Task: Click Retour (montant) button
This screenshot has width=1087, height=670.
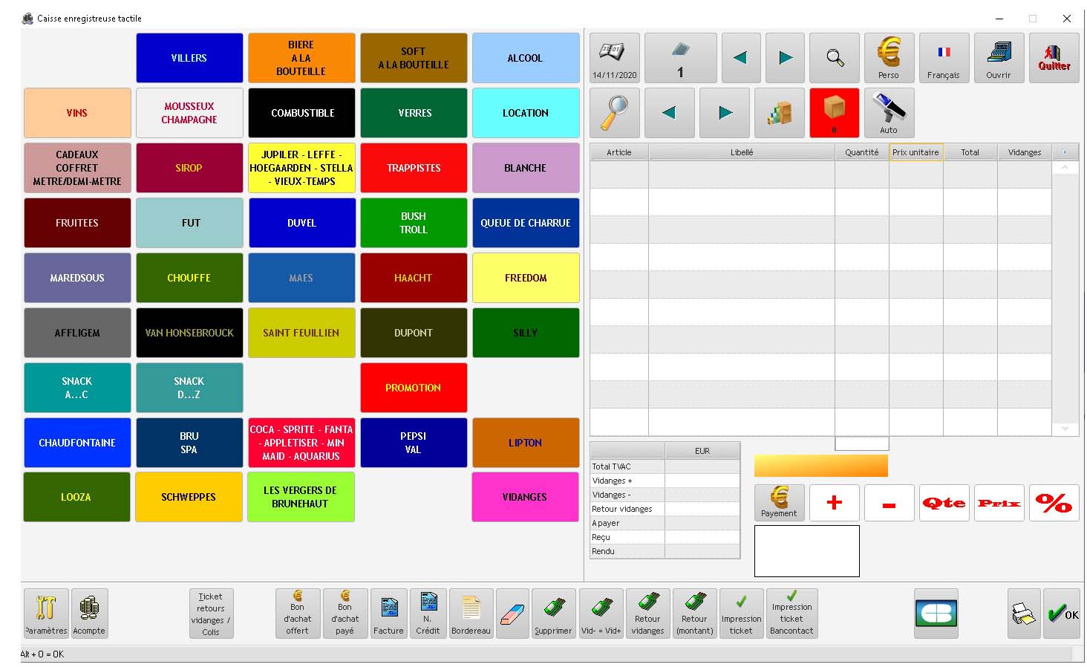Action: pos(695,614)
